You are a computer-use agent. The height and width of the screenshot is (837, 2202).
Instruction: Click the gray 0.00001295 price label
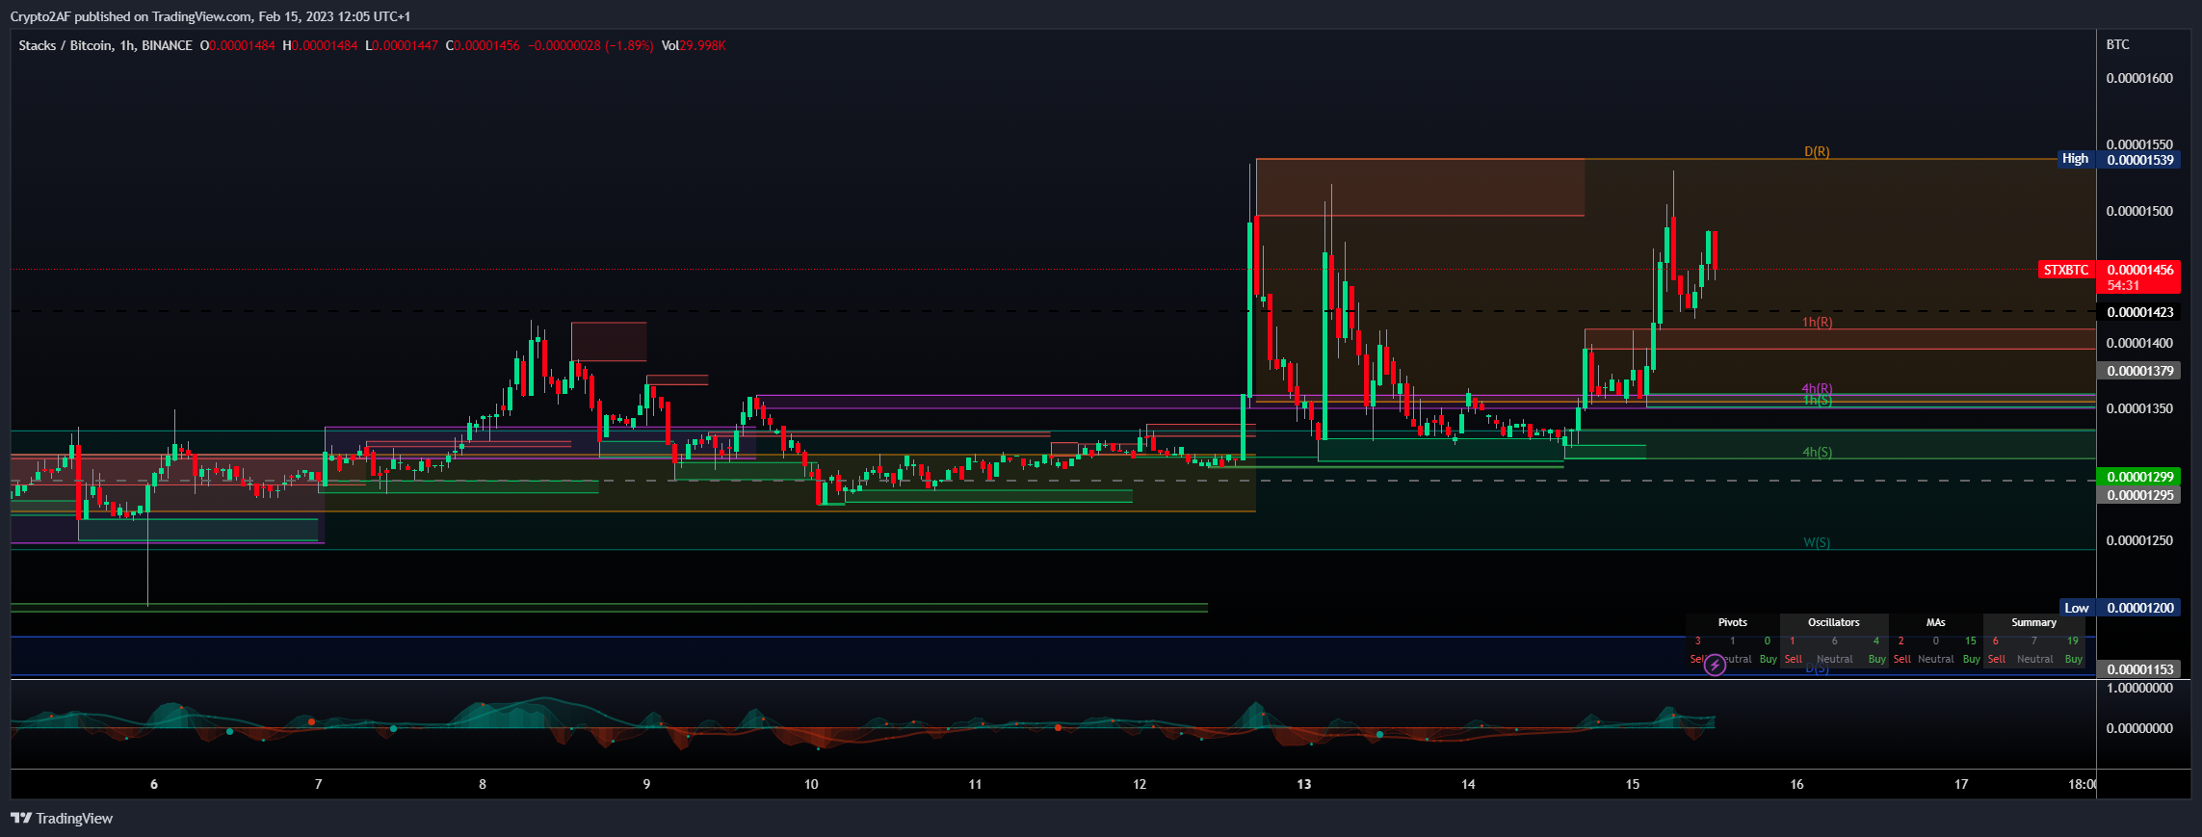2140,495
